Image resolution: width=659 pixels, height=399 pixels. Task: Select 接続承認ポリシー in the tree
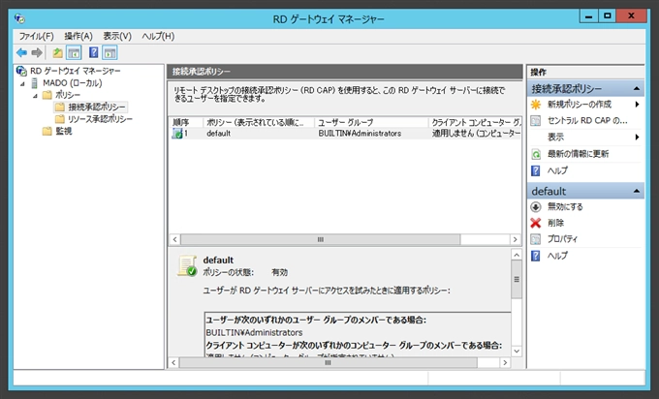click(x=97, y=107)
